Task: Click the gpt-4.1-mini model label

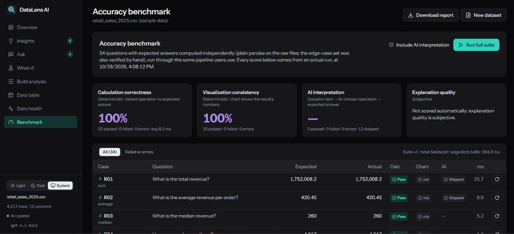Action: pos(25,226)
